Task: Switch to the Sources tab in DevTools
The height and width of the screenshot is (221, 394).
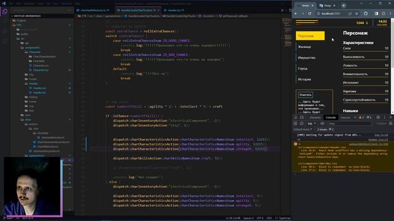Action: (345, 117)
